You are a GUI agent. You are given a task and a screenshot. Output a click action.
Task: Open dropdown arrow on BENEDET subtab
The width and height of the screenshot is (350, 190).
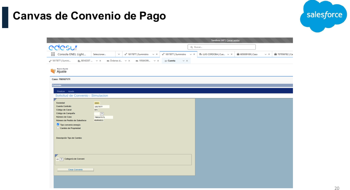(x=97, y=61)
